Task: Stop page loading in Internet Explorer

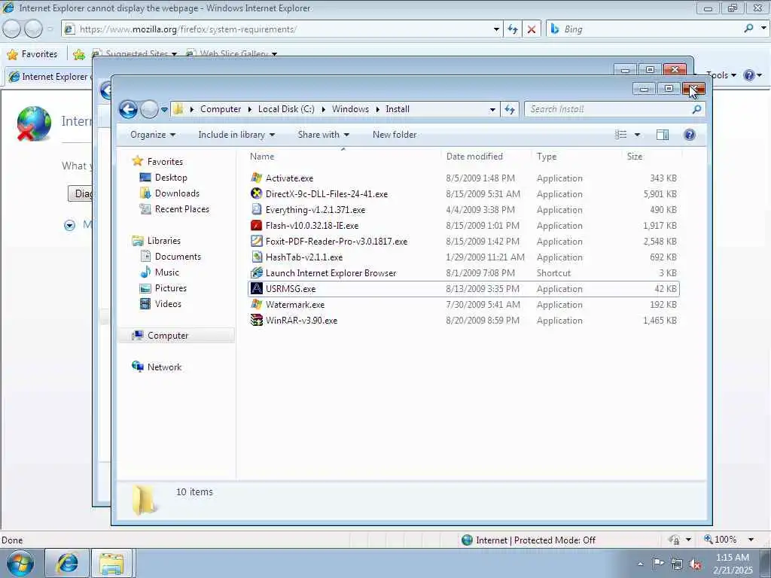Action: [x=532, y=29]
